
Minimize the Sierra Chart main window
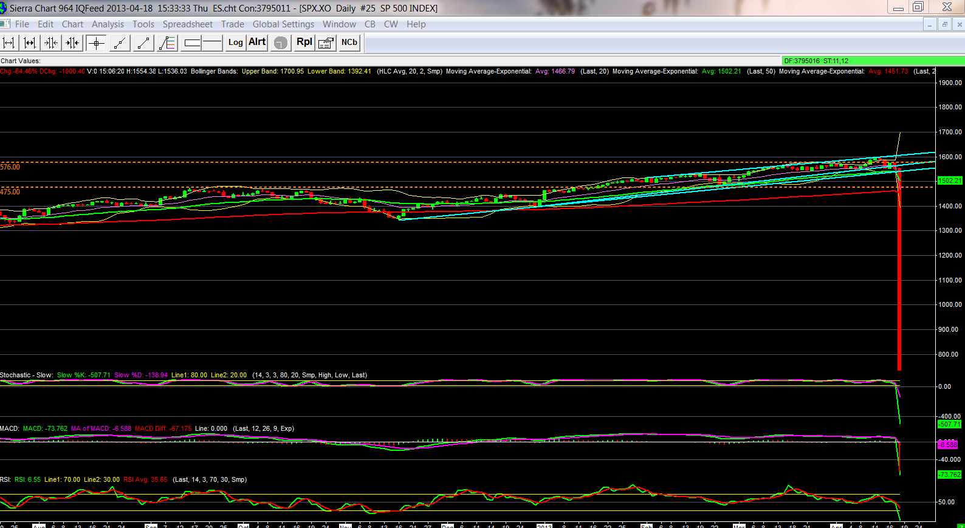coord(898,7)
